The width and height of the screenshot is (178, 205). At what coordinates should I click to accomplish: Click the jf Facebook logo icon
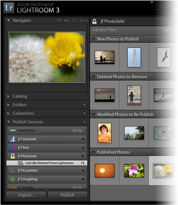tap(13, 139)
